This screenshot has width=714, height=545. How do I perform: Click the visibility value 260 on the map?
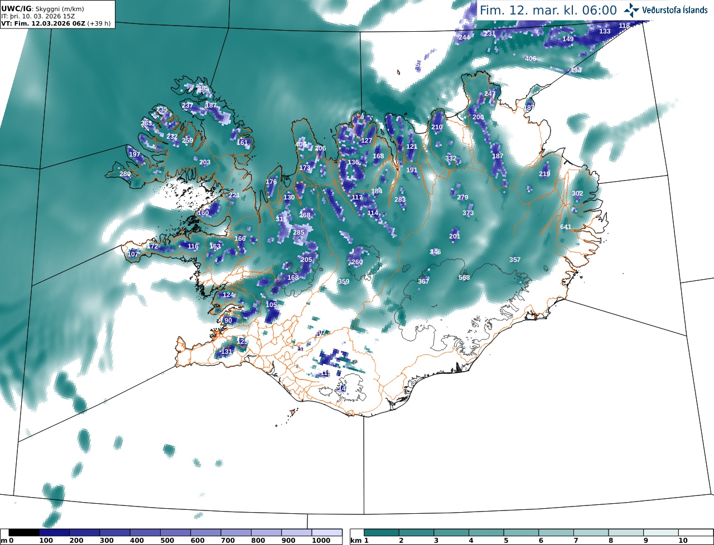click(x=357, y=262)
